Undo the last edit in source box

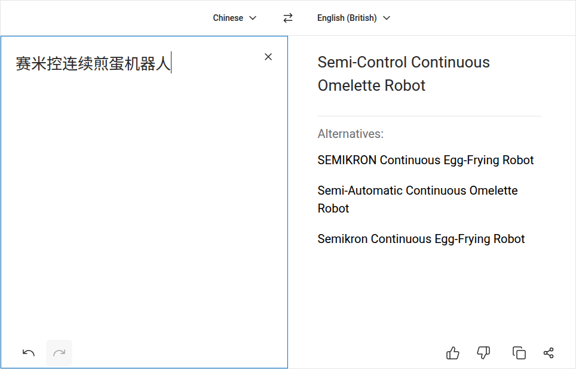click(28, 353)
